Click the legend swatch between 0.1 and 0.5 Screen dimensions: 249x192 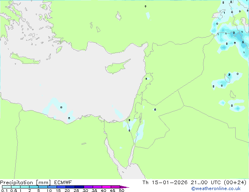[x=7, y=187]
